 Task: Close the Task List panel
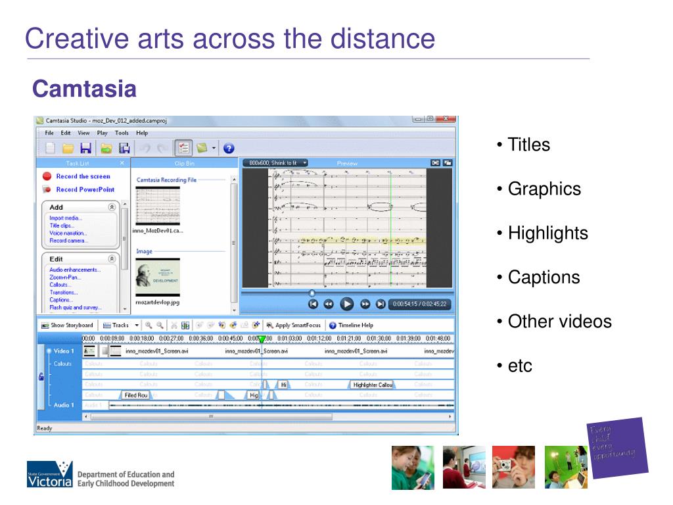122,163
